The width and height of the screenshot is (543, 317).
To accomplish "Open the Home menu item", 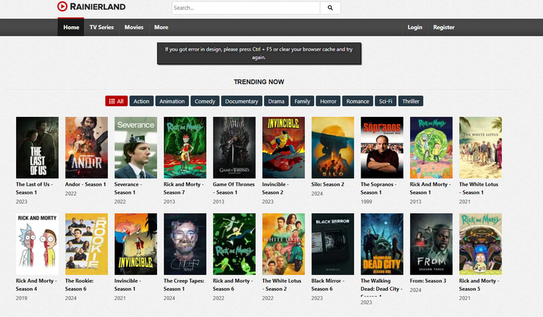I will click(71, 27).
